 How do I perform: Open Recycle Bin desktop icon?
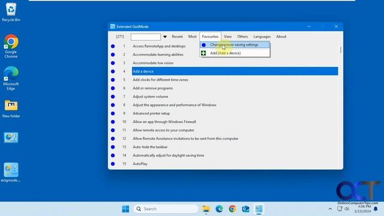[11, 12]
